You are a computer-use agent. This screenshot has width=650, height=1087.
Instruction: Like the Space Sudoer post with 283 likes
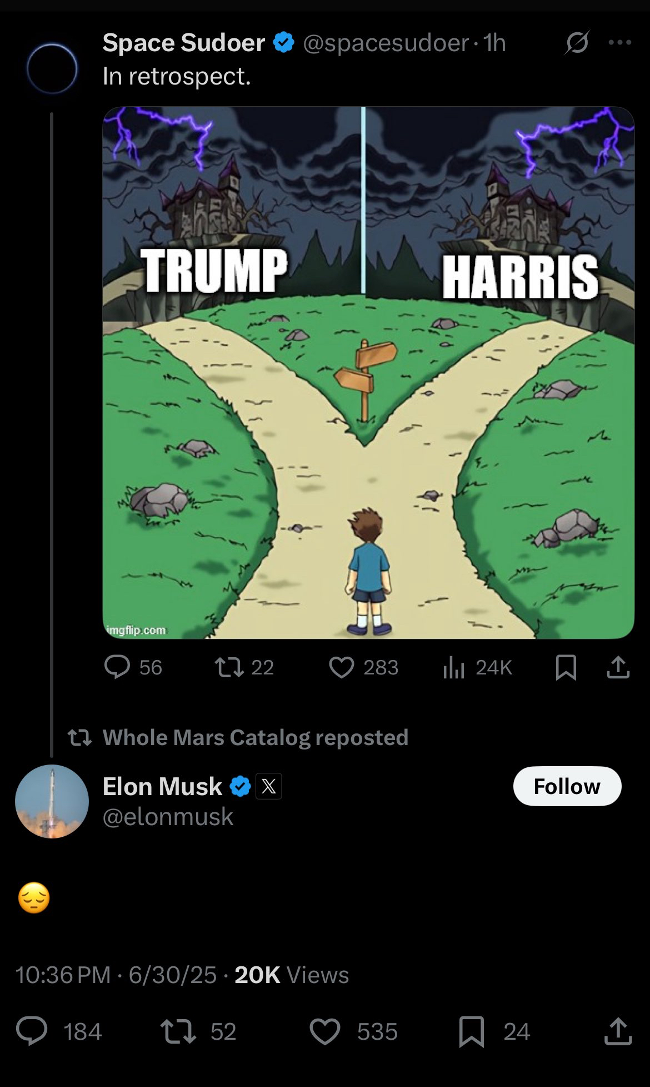pos(341,667)
